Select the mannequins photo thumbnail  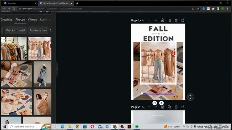(x=40, y=48)
